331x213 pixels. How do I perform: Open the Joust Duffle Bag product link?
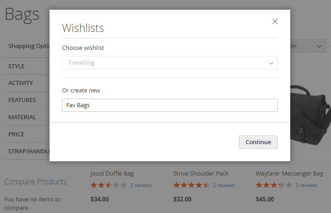tap(112, 174)
